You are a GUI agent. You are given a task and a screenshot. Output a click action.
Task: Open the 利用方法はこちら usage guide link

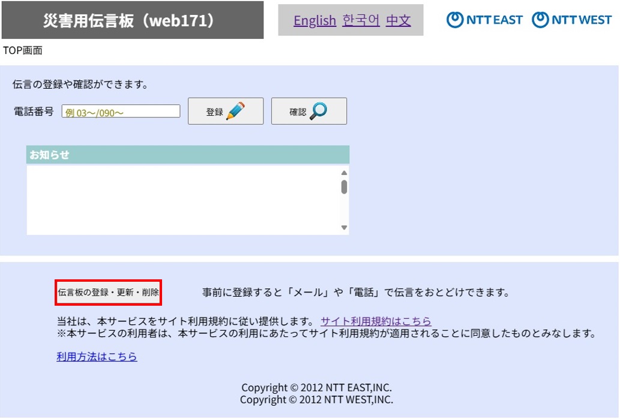tap(97, 357)
